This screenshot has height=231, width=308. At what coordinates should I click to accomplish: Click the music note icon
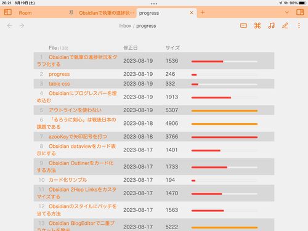271,26
